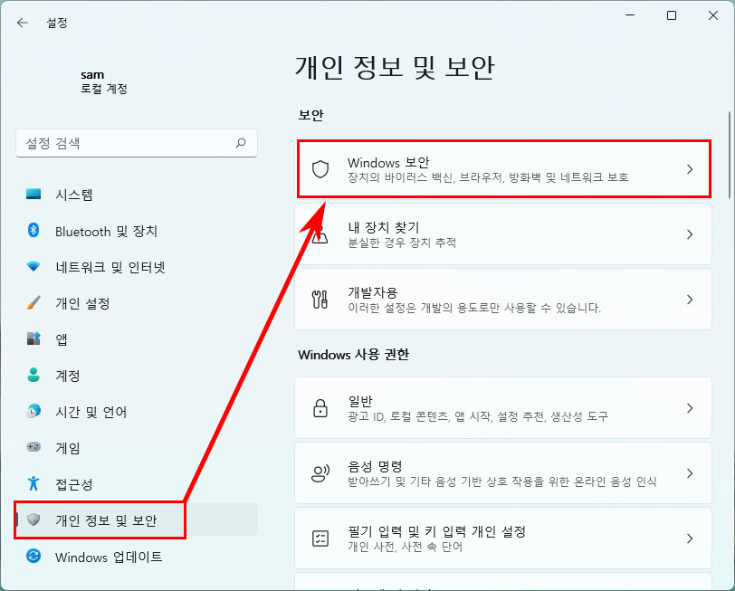
Task: Click the Wi-Fi icon for 네트워크 및 인터넷
Action: pos(33,267)
